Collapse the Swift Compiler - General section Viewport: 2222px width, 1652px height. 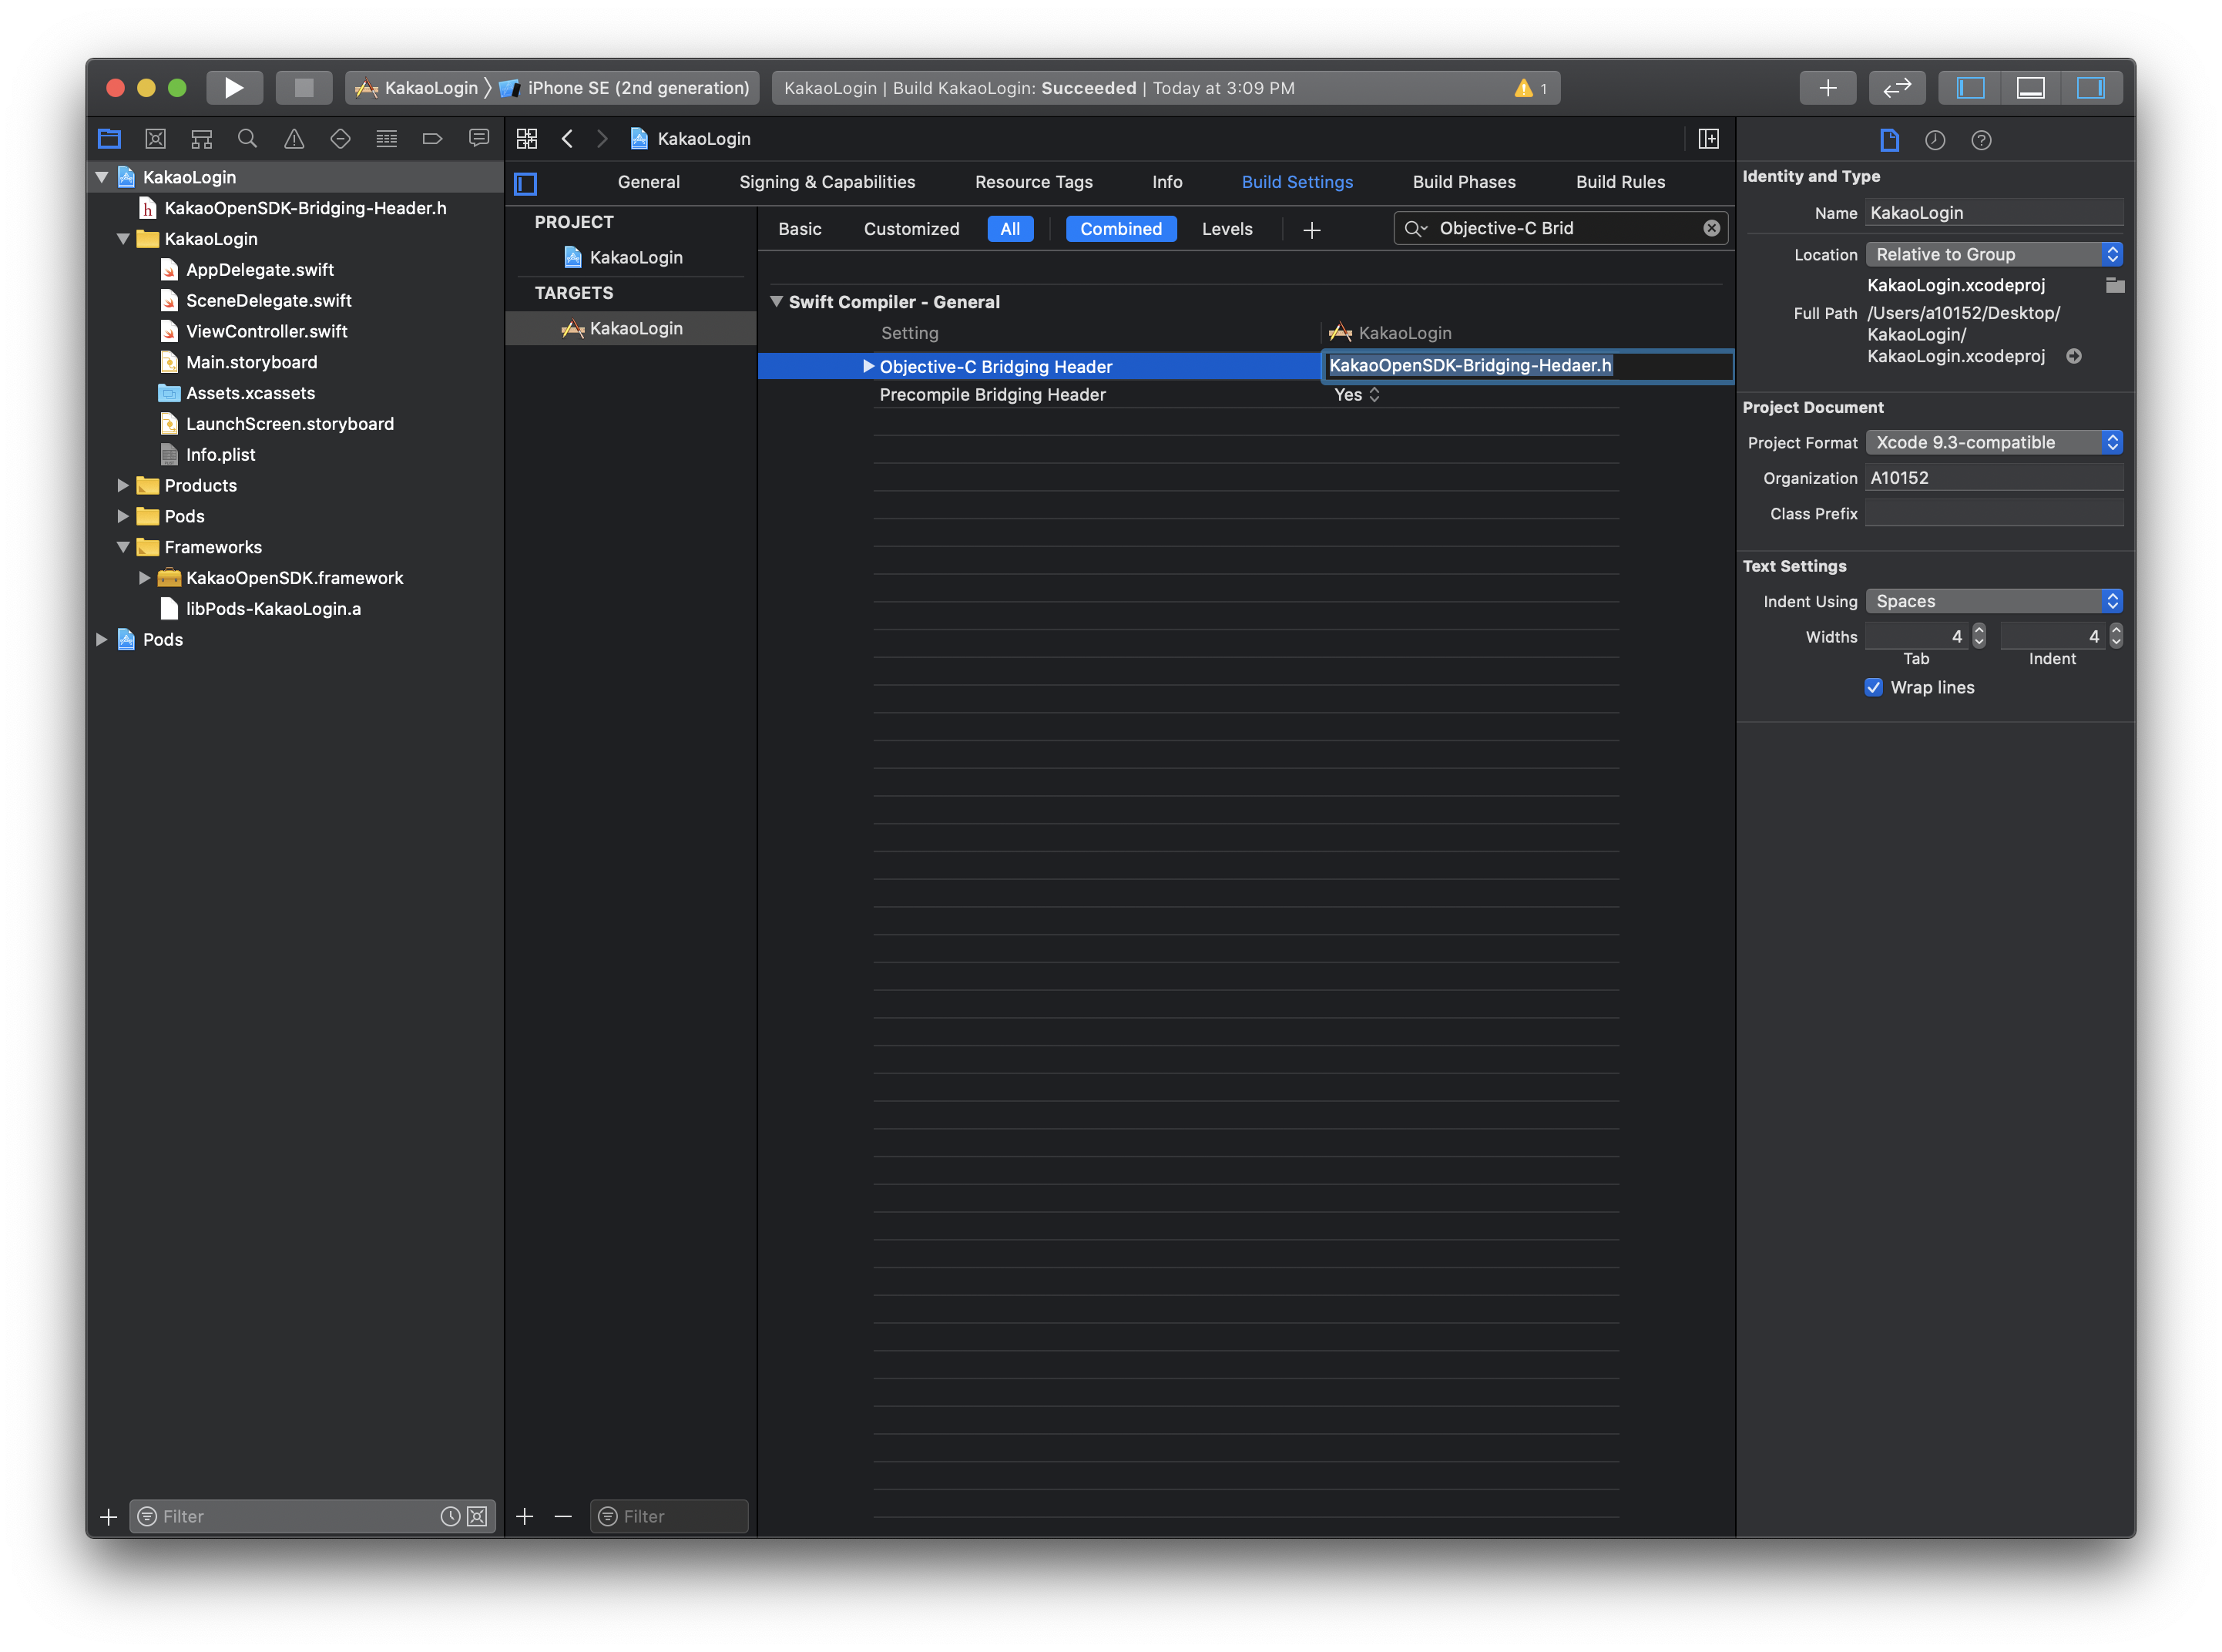(776, 301)
